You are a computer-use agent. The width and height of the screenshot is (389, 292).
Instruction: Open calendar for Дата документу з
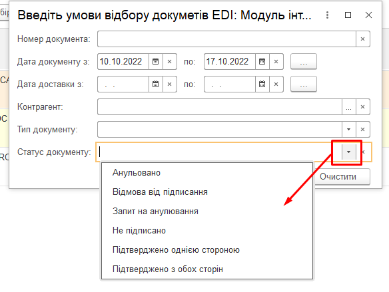pyautogui.click(x=156, y=61)
